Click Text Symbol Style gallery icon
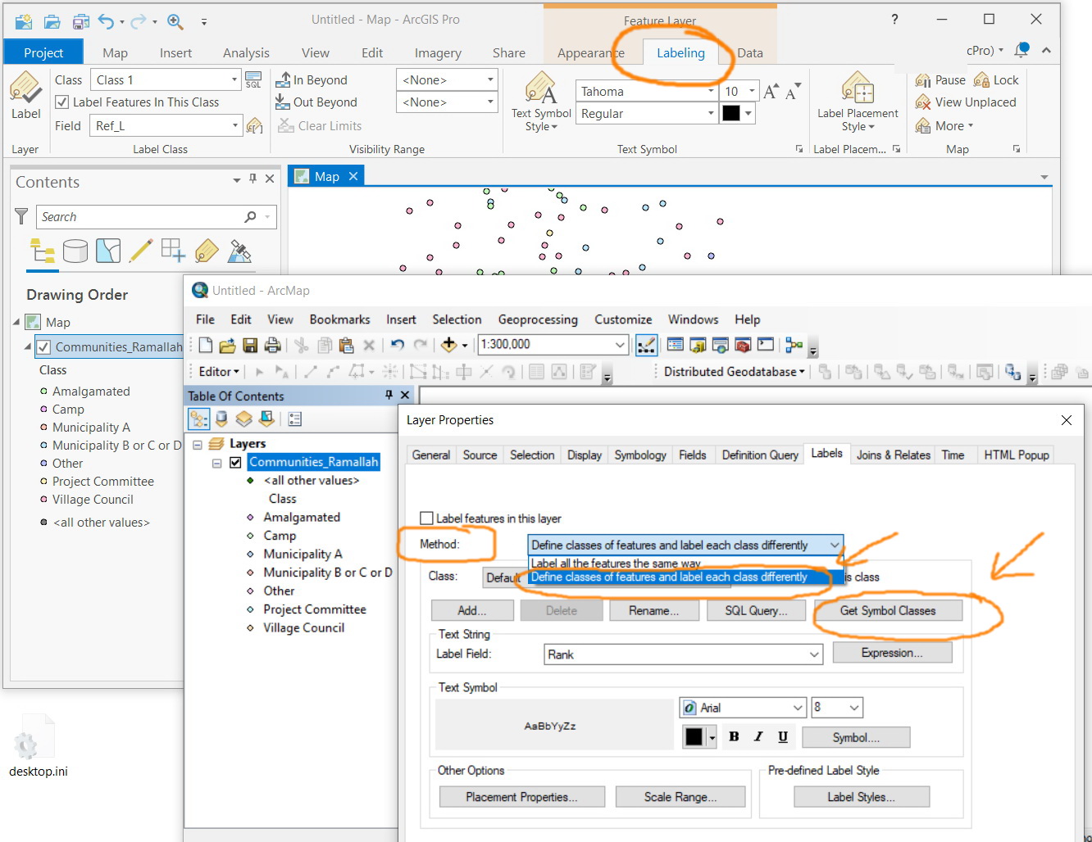Image resolution: width=1092 pixels, height=842 pixels. point(541,88)
